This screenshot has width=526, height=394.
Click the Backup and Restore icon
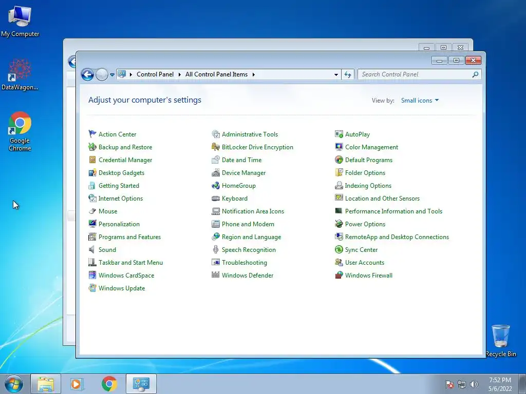[92, 147]
